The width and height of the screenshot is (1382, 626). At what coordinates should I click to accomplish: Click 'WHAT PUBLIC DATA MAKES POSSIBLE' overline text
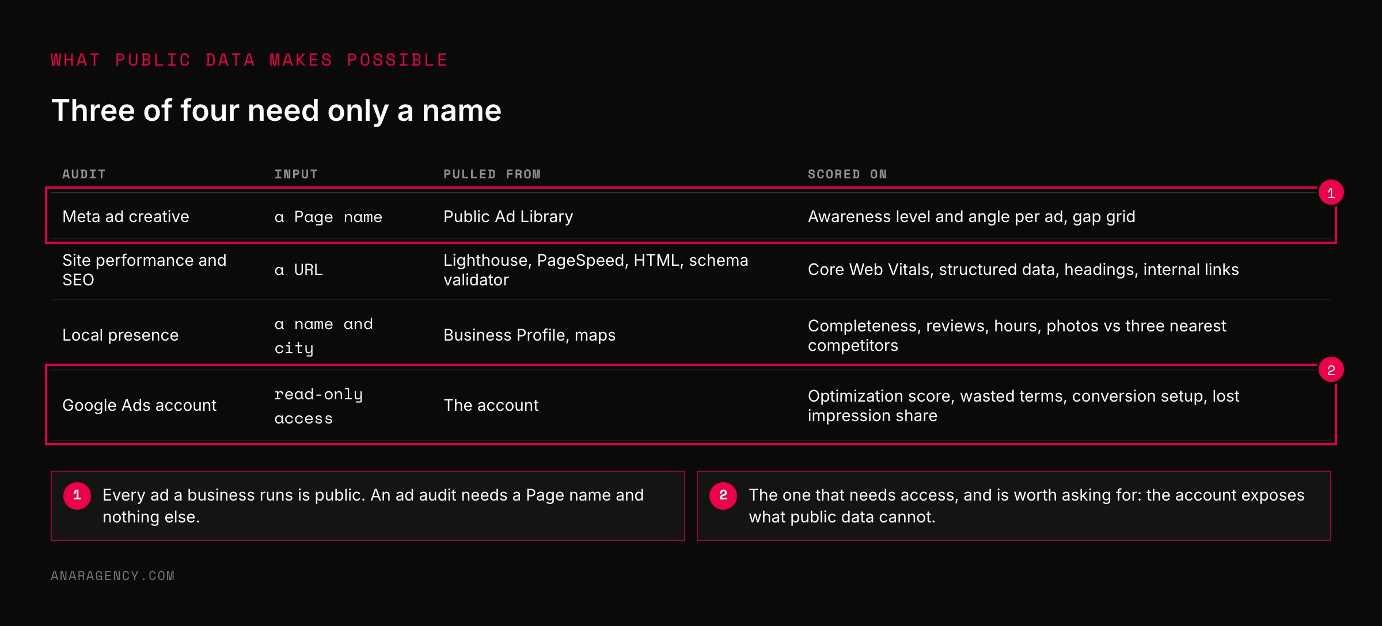(x=249, y=60)
